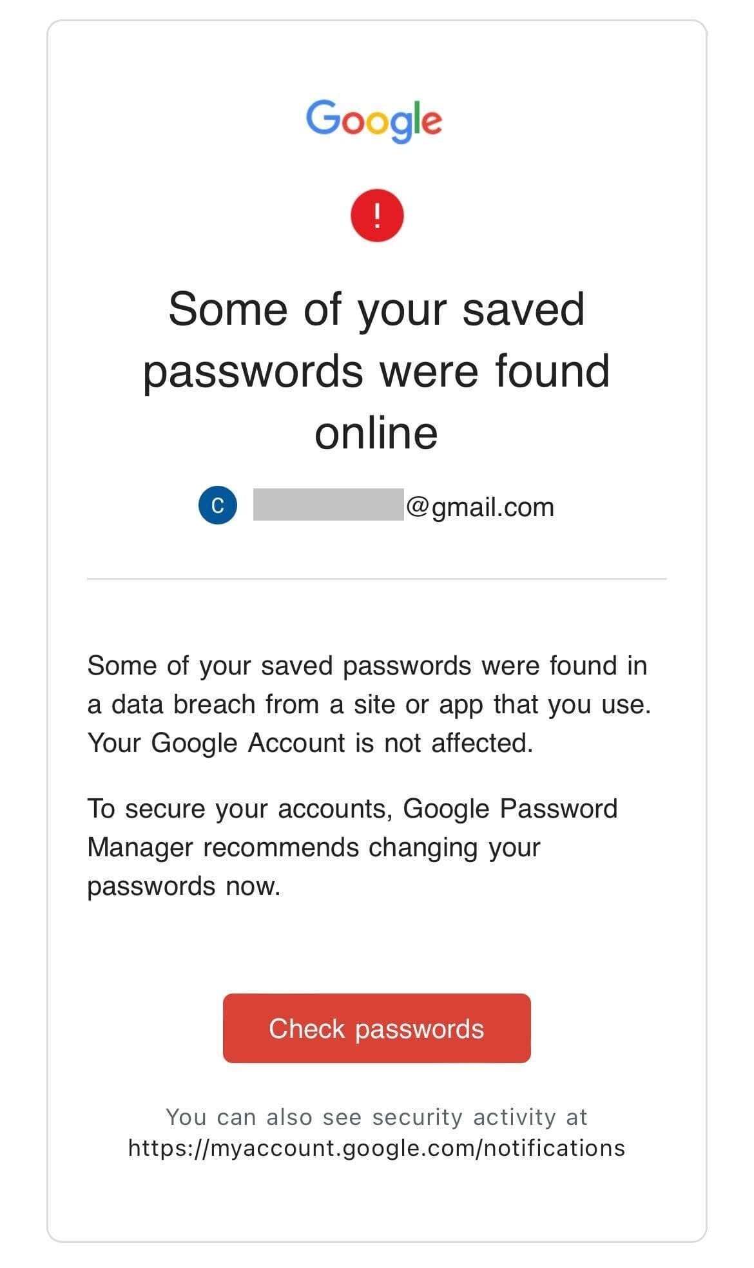Click the @gmail.com address text
Image resolution: width=754 pixels, height=1268 pixels.
tap(480, 507)
